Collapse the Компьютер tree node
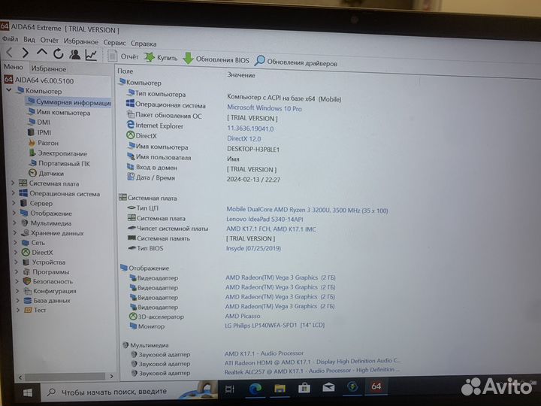This screenshot has height=406, width=541. coord(9,90)
